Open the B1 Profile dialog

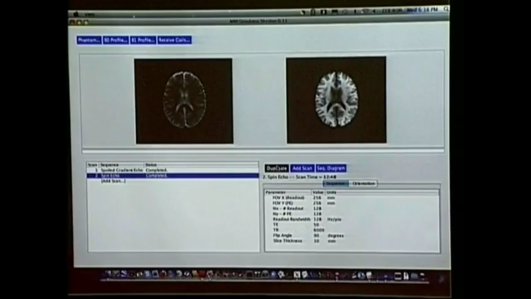tap(143, 40)
